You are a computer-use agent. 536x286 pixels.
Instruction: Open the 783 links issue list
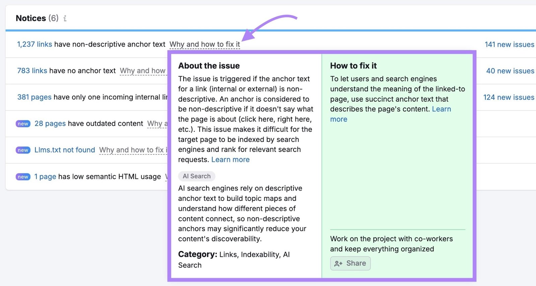pos(32,71)
